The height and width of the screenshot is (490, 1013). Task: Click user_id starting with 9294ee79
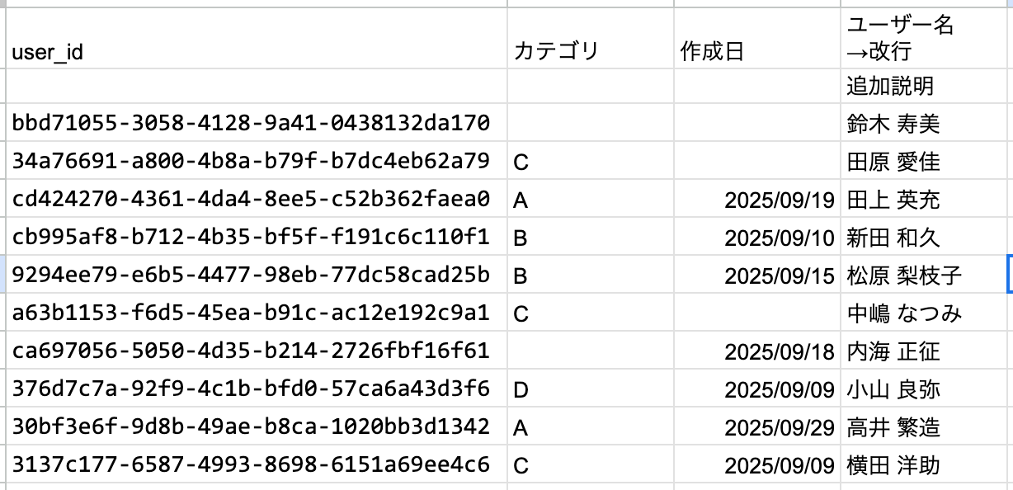pos(257,275)
